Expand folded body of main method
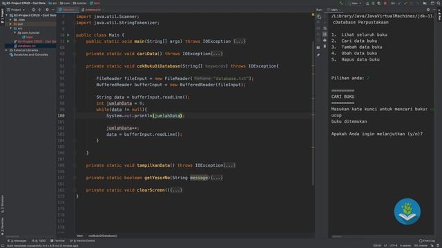The image size is (442, 248). (240, 41)
